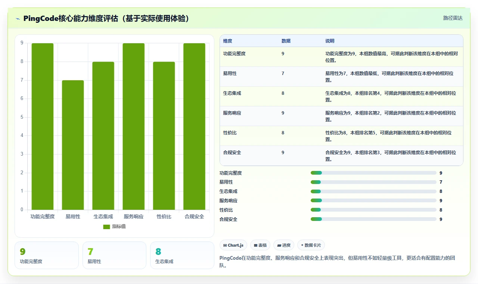Image resolution: width=478 pixels, height=284 pixels.
Task: Click the 数据卡片 tag chip
Action: tap(311, 245)
